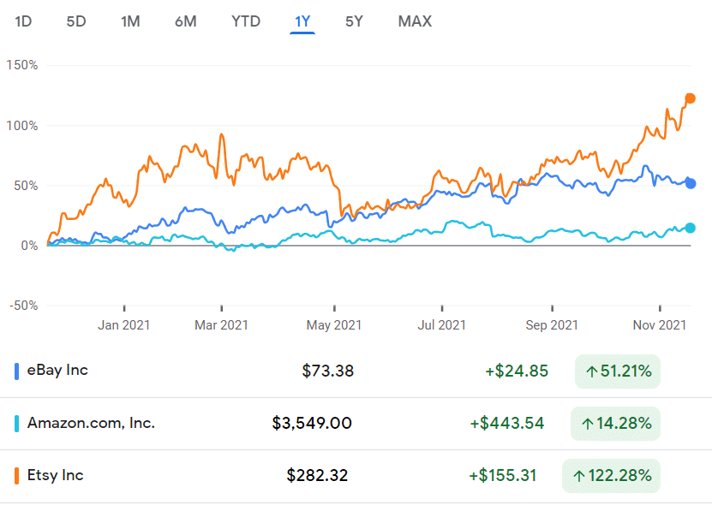Image resolution: width=712 pixels, height=511 pixels.
Task: Click the Mar 2021 x-axis label
Action: tap(221, 325)
